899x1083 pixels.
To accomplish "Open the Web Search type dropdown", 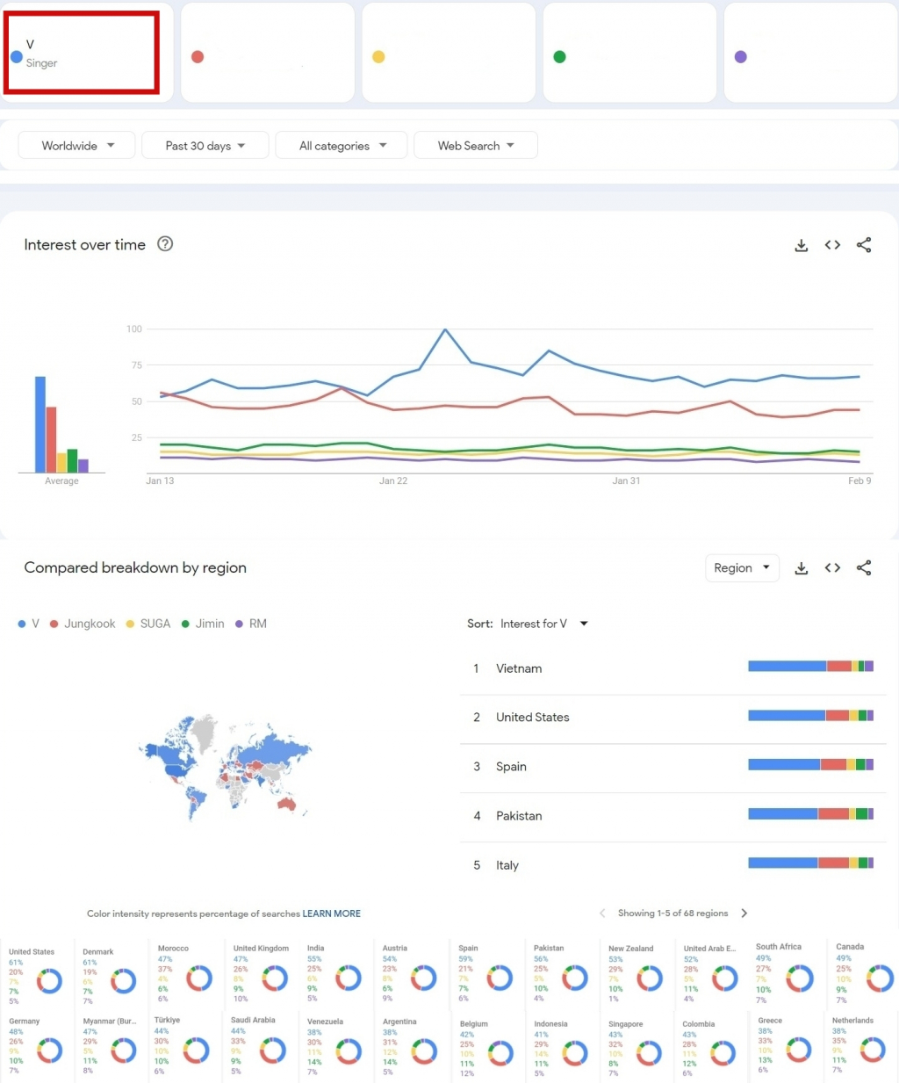I will tap(475, 146).
